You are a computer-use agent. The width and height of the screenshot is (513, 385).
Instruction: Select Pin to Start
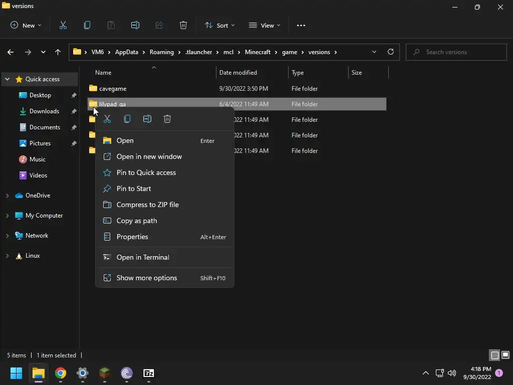[164, 188]
